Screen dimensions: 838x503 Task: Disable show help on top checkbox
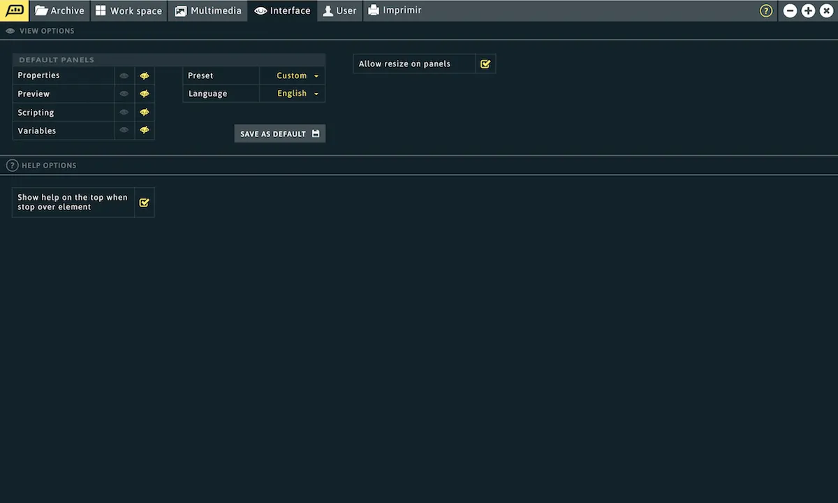click(x=145, y=203)
